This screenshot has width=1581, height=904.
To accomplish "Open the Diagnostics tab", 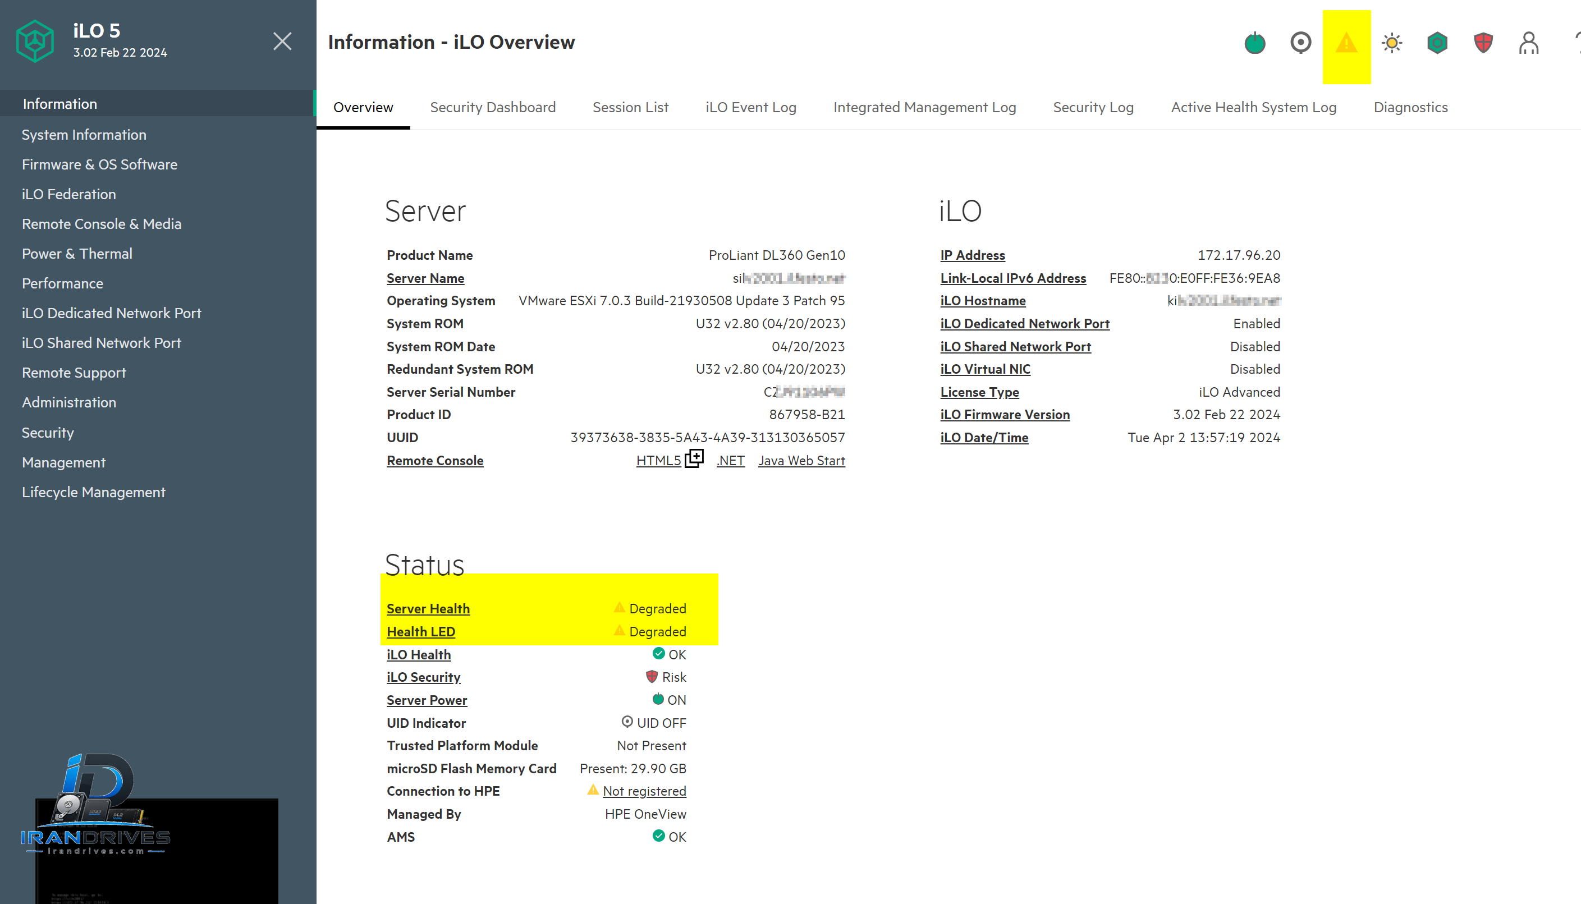I will (x=1410, y=107).
